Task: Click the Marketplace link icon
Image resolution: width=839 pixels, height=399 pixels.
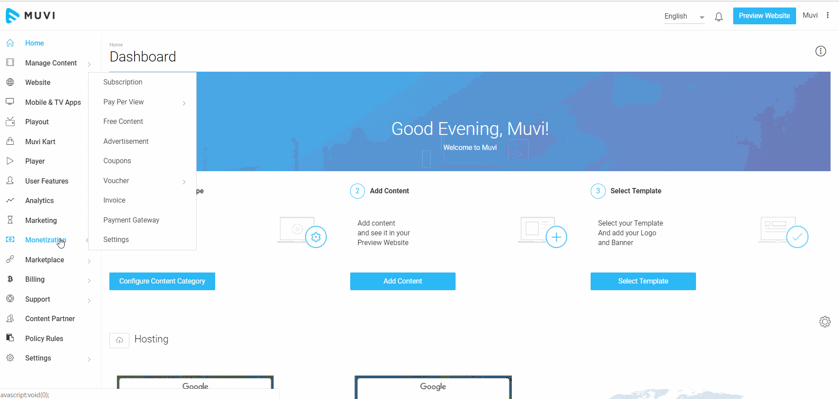Action: tap(10, 259)
